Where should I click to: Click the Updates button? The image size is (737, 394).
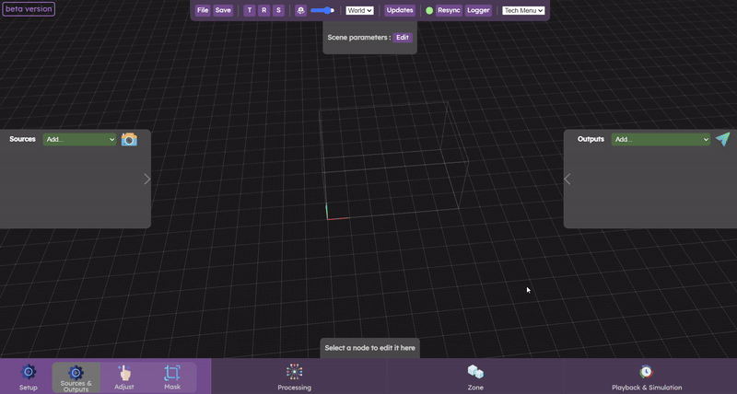[x=400, y=10]
